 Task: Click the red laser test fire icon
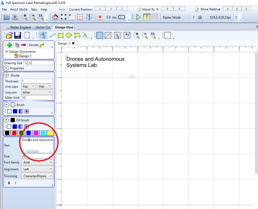coord(100,17)
